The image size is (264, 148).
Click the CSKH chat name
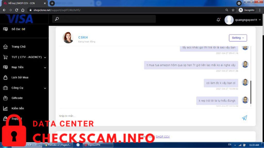click(x=83, y=38)
